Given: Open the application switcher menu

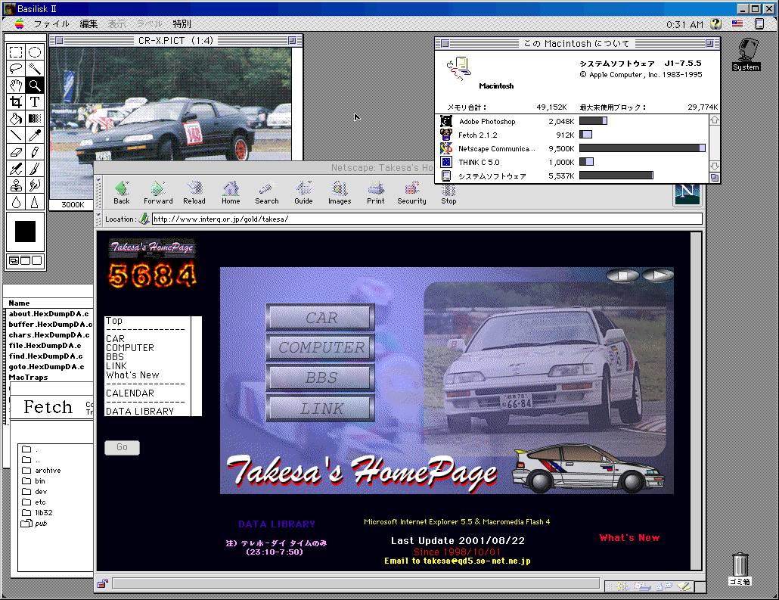Looking at the screenshot, I should 759,24.
